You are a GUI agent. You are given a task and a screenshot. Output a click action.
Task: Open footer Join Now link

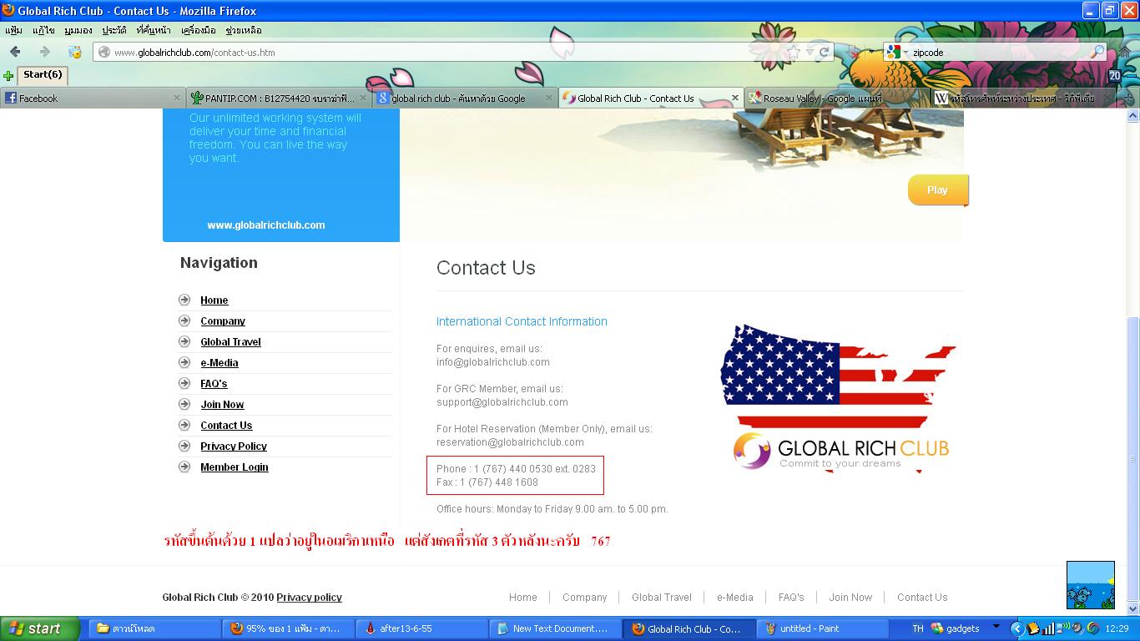(x=850, y=598)
